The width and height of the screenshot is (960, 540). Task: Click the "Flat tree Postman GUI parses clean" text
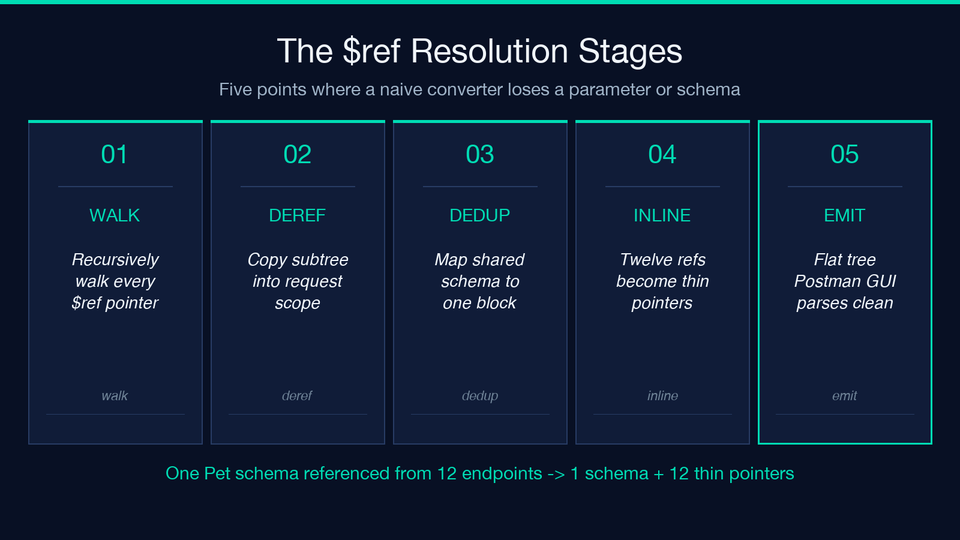coord(845,281)
